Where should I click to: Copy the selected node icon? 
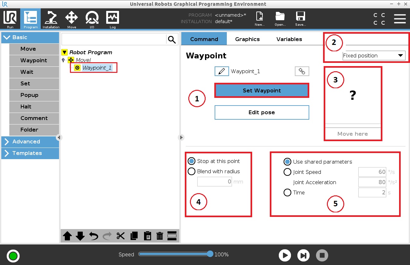tap(134, 236)
